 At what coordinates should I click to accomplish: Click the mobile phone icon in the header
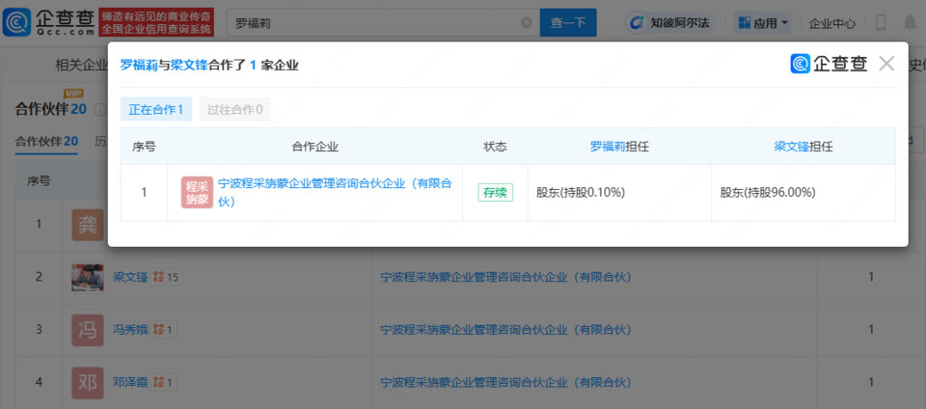881,22
